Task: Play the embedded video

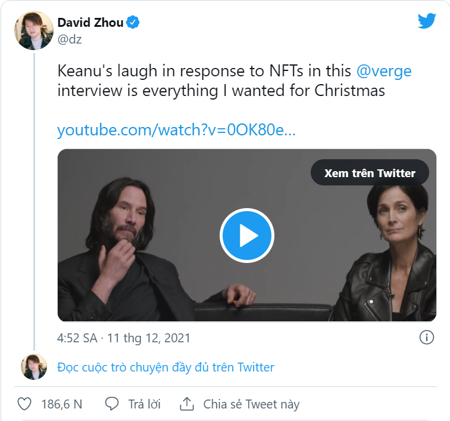Action: 247,236
